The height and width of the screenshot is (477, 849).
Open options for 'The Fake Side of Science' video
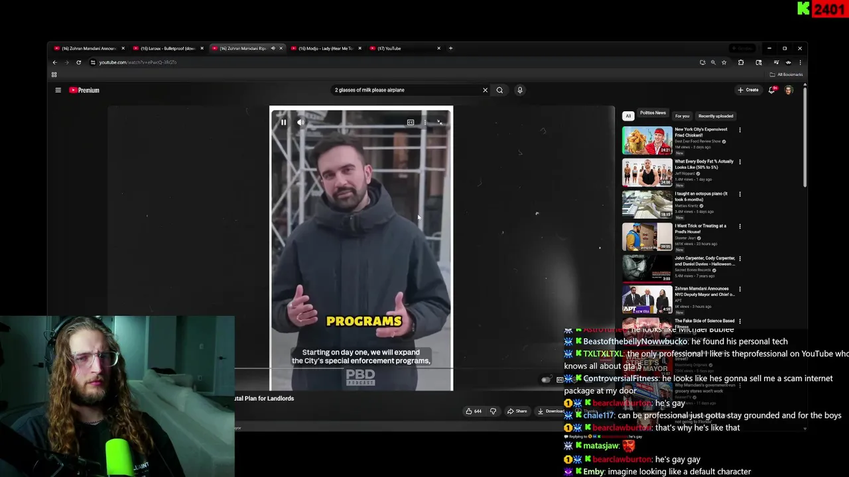[740, 321]
